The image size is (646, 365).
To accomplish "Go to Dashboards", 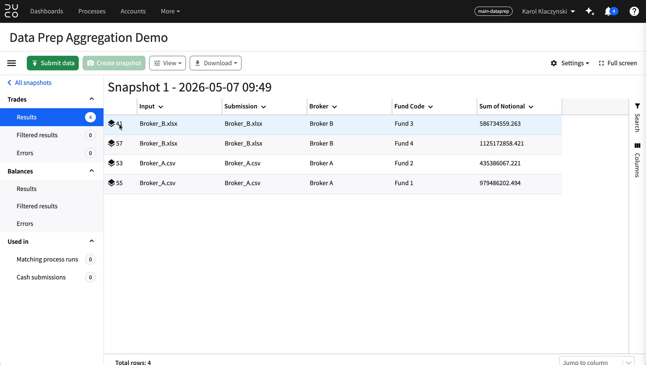I will (x=47, y=11).
